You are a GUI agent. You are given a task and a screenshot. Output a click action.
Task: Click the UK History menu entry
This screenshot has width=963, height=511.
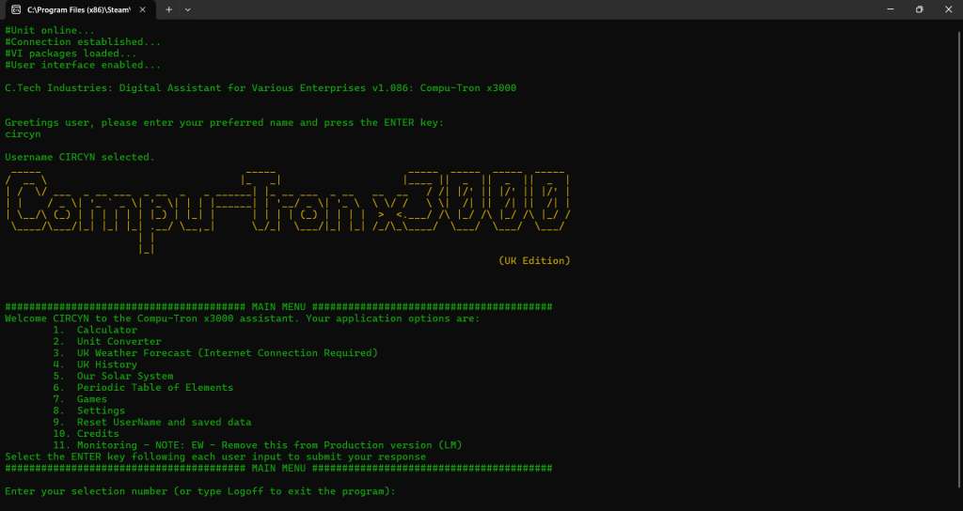106,364
